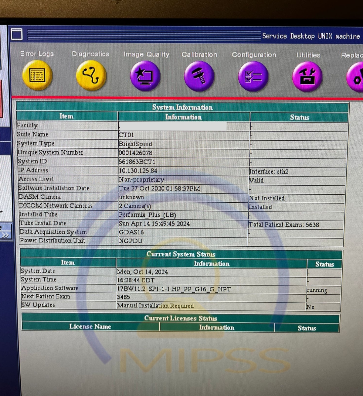Click the Application Software version string
Viewport: 363px width, 396px height.
(x=174, y=289)
